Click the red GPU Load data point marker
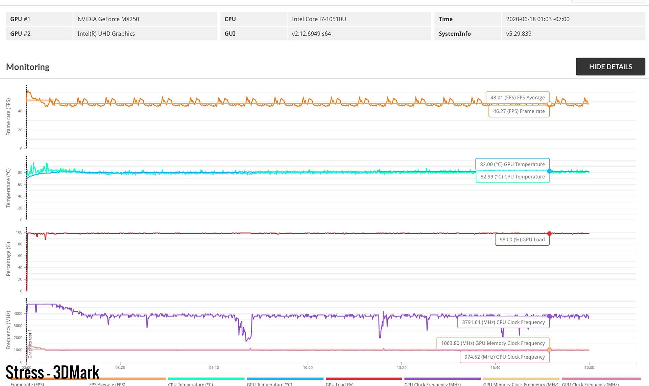Screen dimensions: 649x386 point(549,233)
